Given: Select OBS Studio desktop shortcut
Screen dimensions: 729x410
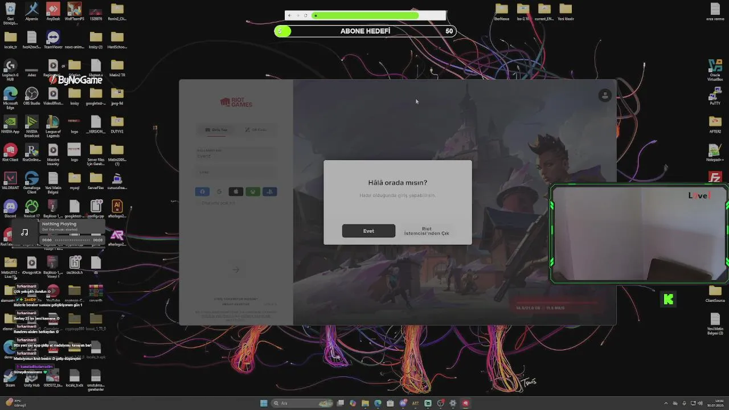Looking at the screenshot, I should click(x=32, y=96).
